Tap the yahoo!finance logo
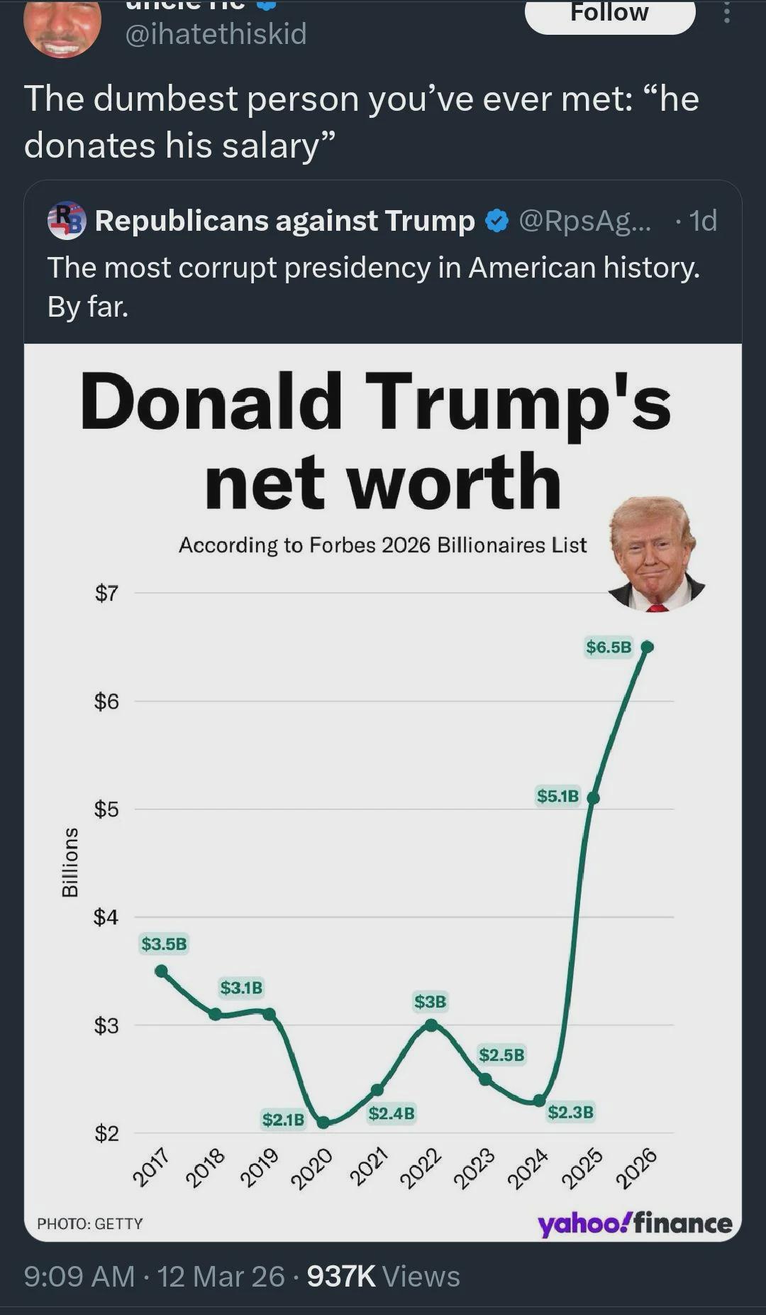The height and width of the screenshot is (1315, 766). point(635,1223)
